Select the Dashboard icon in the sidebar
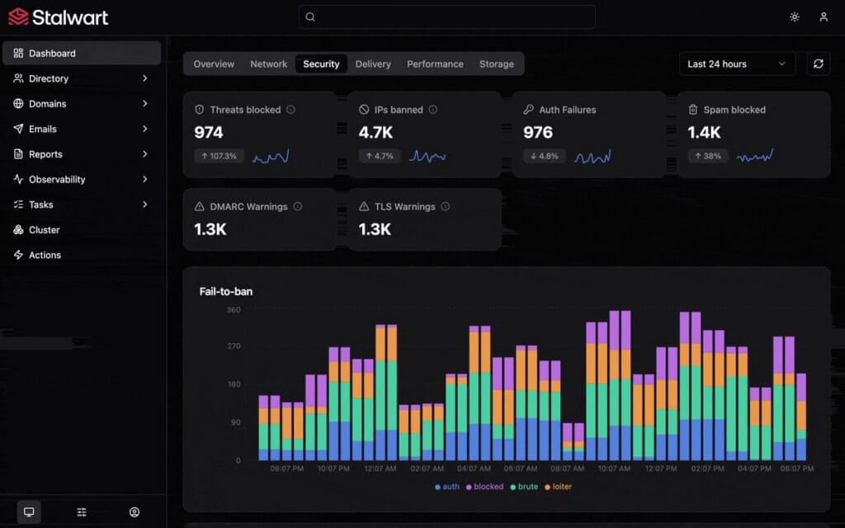845x528 pixels. click(18, 53)
